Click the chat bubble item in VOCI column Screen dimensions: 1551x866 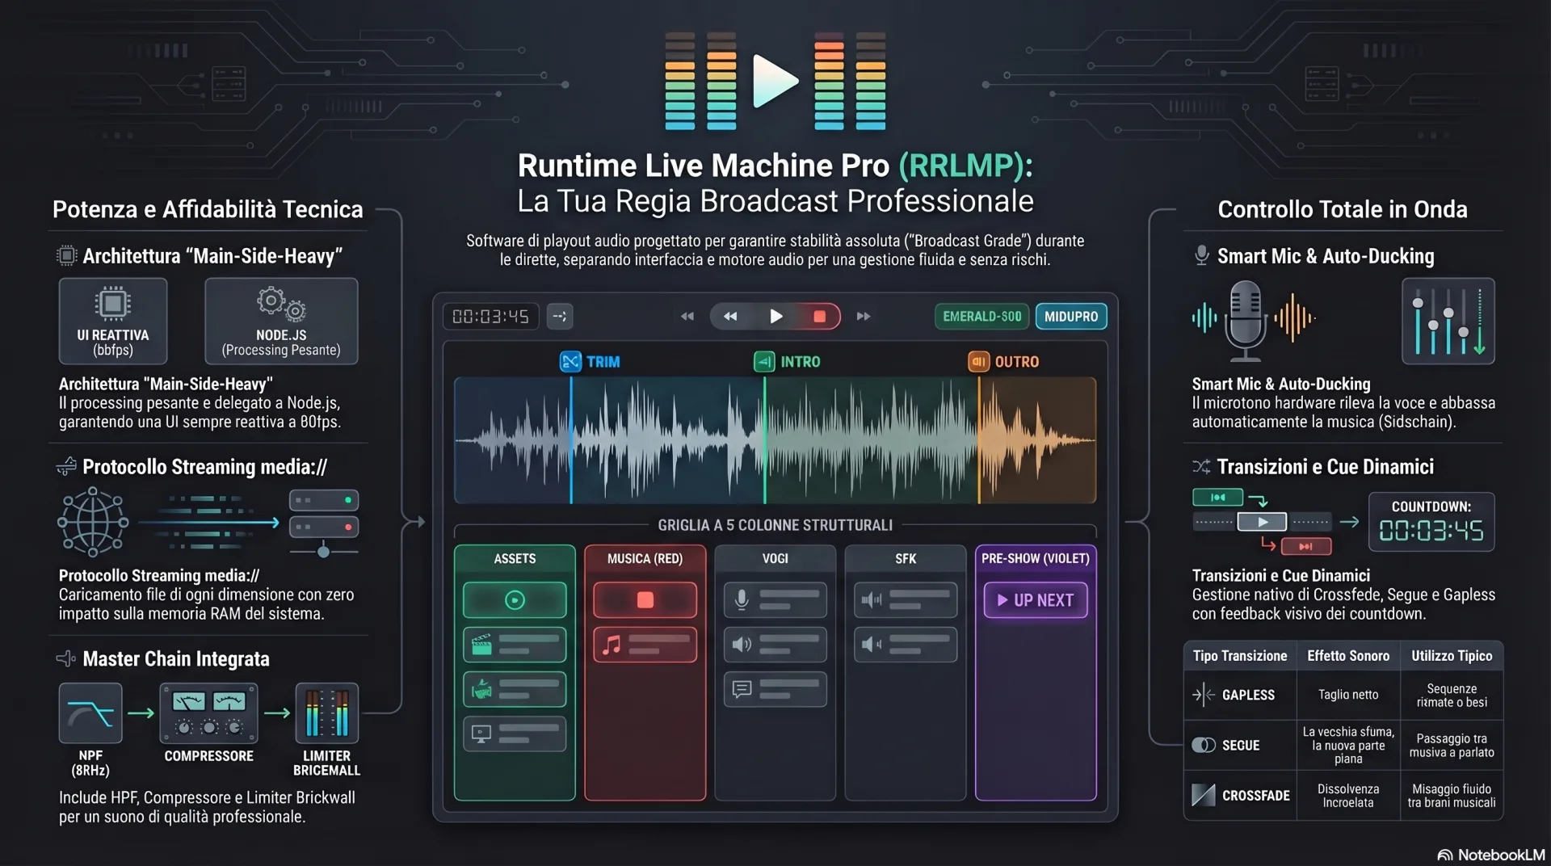pyautogui.click(x=775, y=689)
